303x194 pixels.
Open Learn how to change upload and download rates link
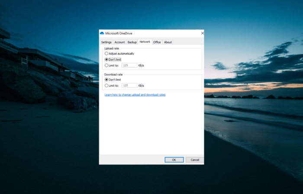coord(135,95)
